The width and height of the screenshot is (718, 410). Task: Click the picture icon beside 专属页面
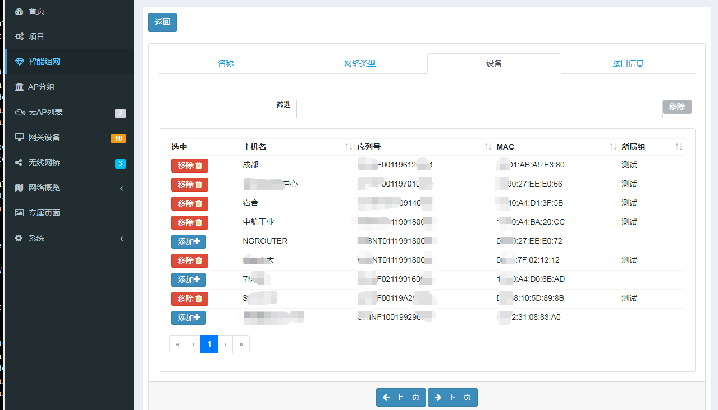[x=19, y=213]
